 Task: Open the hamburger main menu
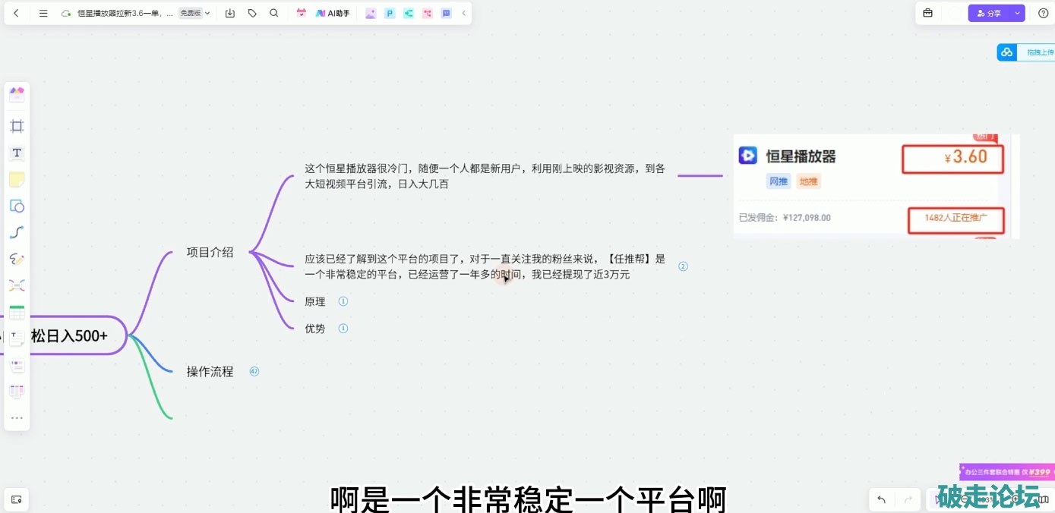(43, 14)
